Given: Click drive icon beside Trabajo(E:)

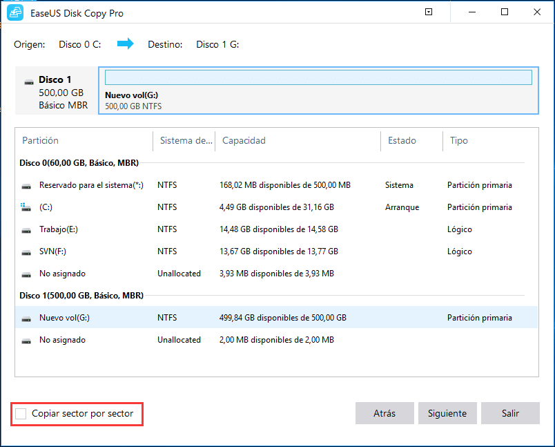Looking at the screenshot, I should tap(26, 230).
